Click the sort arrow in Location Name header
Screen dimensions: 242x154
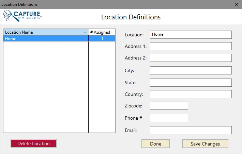tap(85, 32)
